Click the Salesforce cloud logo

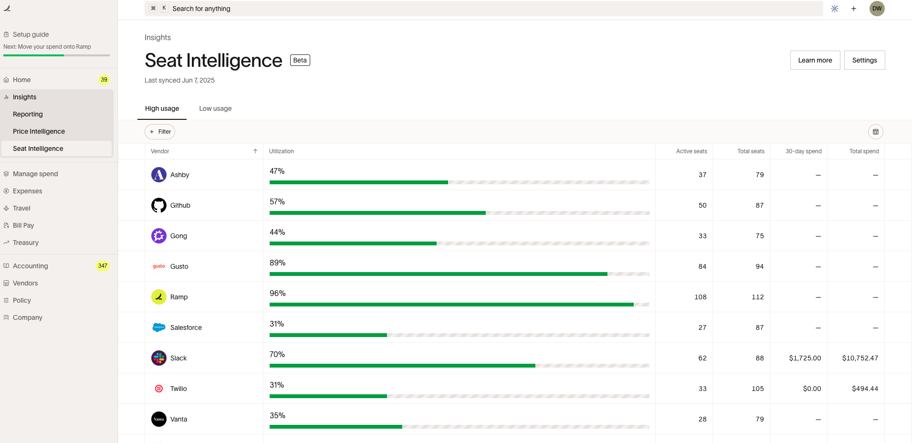(159, 327)
